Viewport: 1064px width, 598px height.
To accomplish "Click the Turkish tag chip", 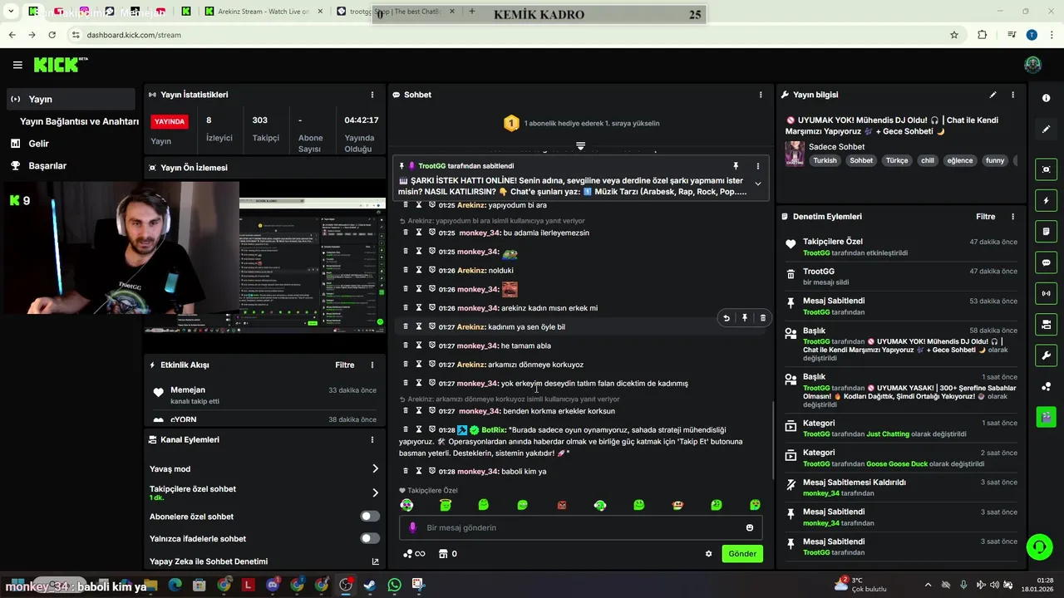I will tap(825, 160).
